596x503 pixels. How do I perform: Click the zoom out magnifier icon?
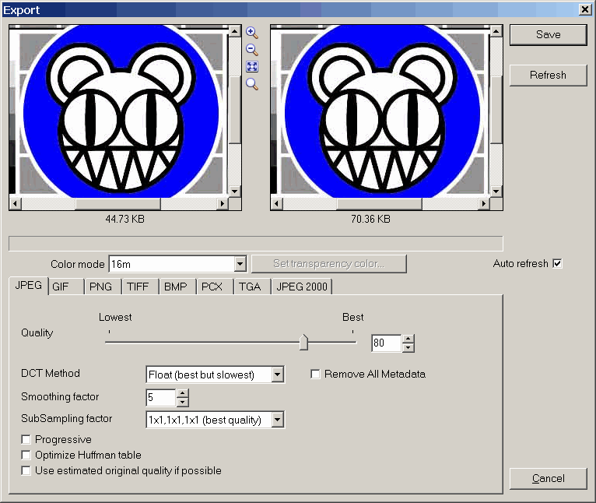pos(251,50)
